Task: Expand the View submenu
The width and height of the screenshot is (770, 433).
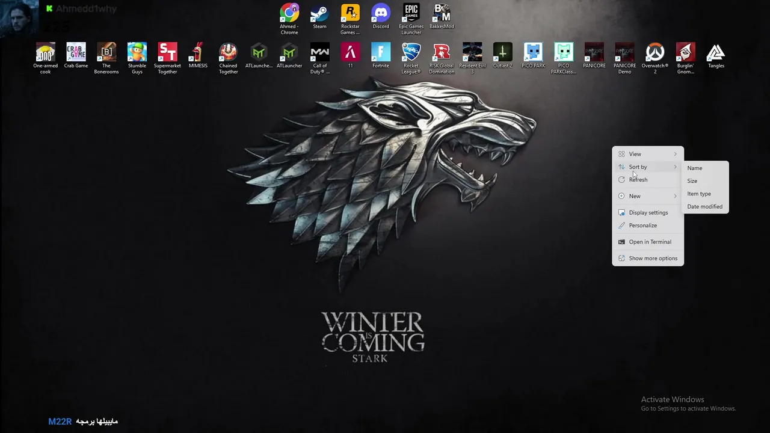Action: [x=648, y=154]
